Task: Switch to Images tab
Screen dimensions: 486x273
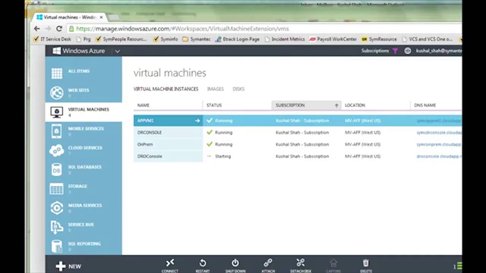Action: click(215, 89)
